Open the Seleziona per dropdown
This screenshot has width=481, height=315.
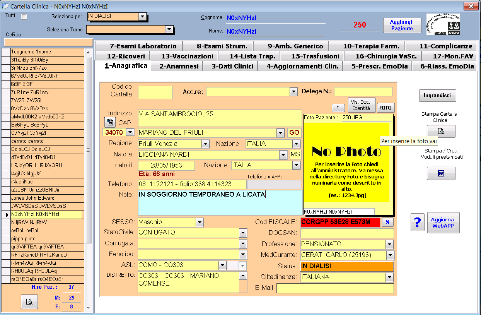(x=142, y=17)
